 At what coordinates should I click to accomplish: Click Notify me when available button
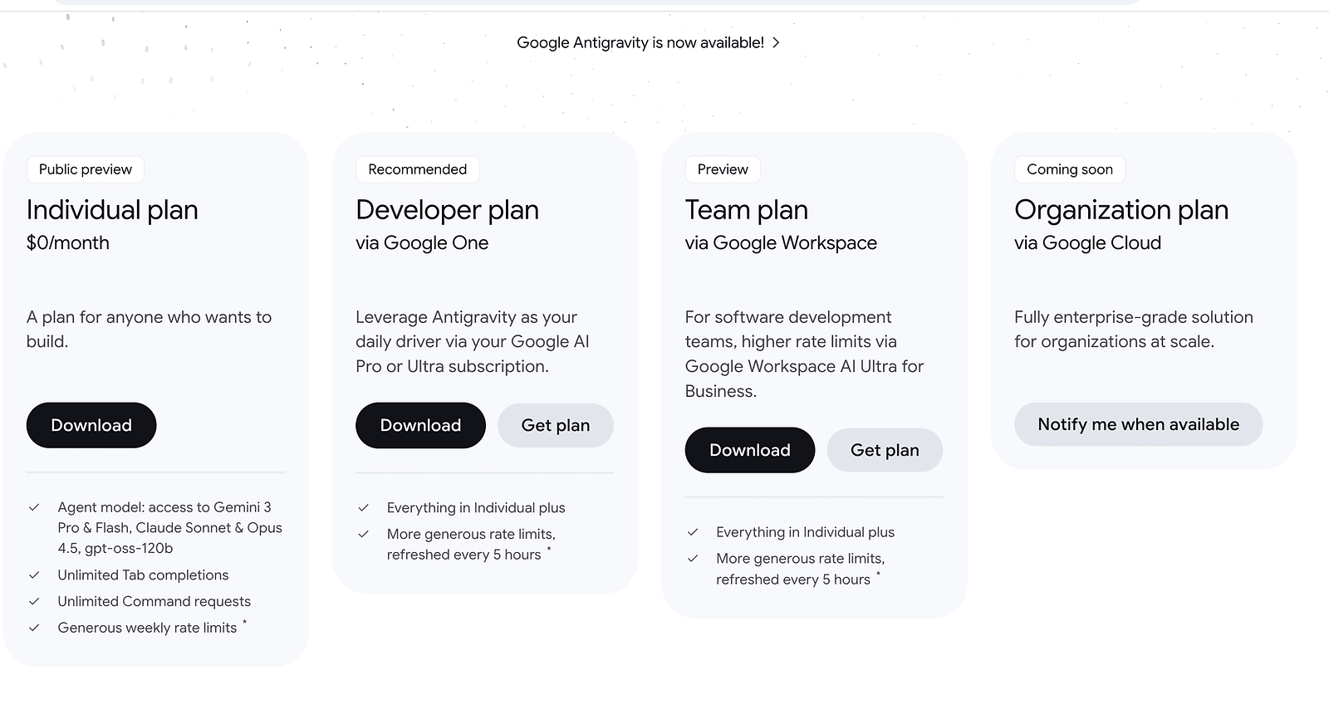pos(1138,424)
